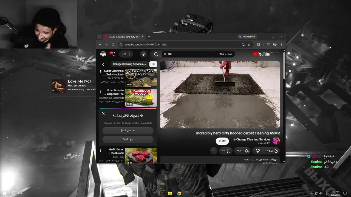Select the Incredibly hard dirty flooded carpet tab

click(122, 37)
